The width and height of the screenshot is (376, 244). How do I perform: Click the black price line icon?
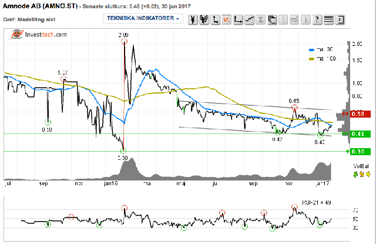[249, 19]
